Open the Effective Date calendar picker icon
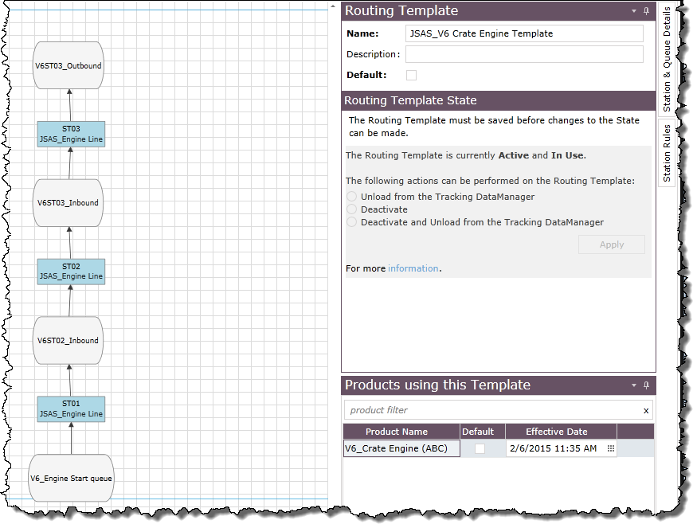This screenshot has width=693, height=524. 611,448
